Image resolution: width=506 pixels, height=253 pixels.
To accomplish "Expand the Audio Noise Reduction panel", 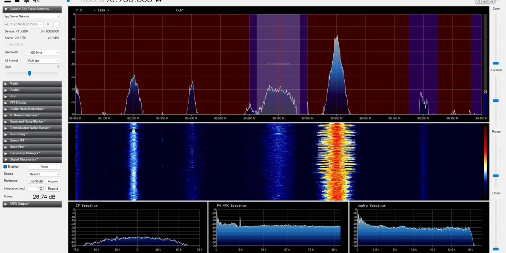I will [x=32, y=109].
